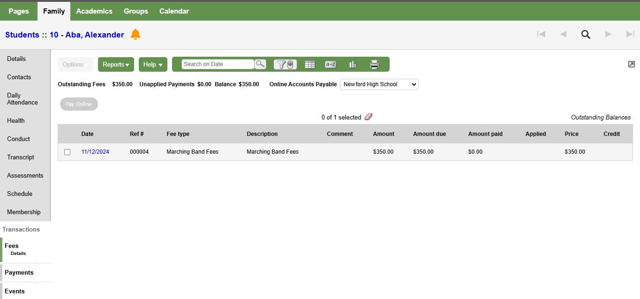
Task: Click the field set grid icon
Action: click(x=310, y=64)
